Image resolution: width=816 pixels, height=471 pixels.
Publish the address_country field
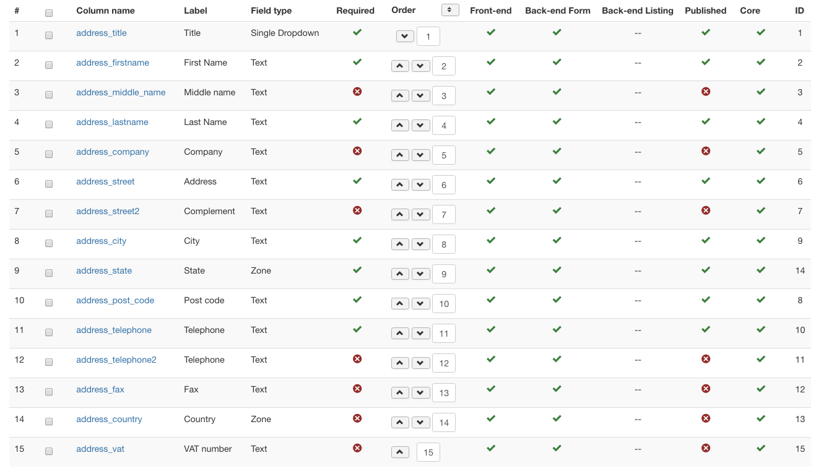point(705,418)
